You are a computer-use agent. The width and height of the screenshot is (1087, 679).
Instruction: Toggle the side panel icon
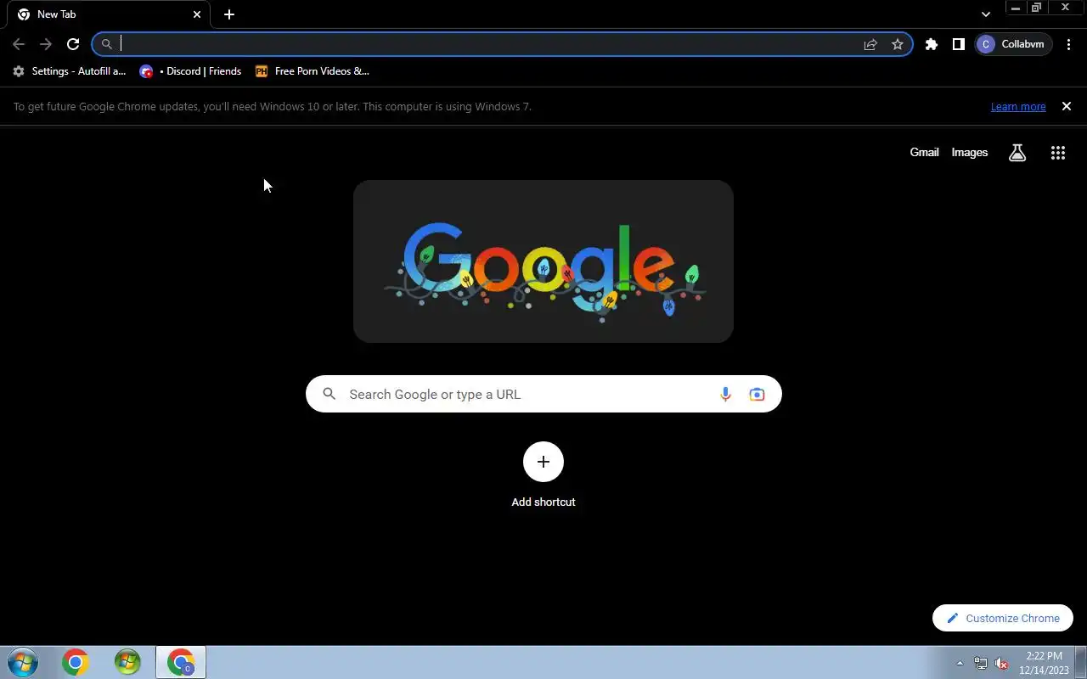tap(959, 44)
